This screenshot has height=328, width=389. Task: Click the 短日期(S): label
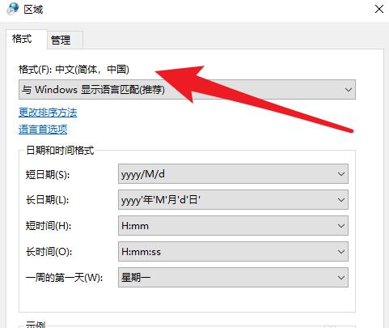48,174
